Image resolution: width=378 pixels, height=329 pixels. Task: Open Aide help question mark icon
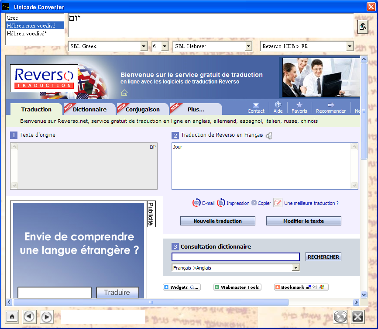(278, 104)
